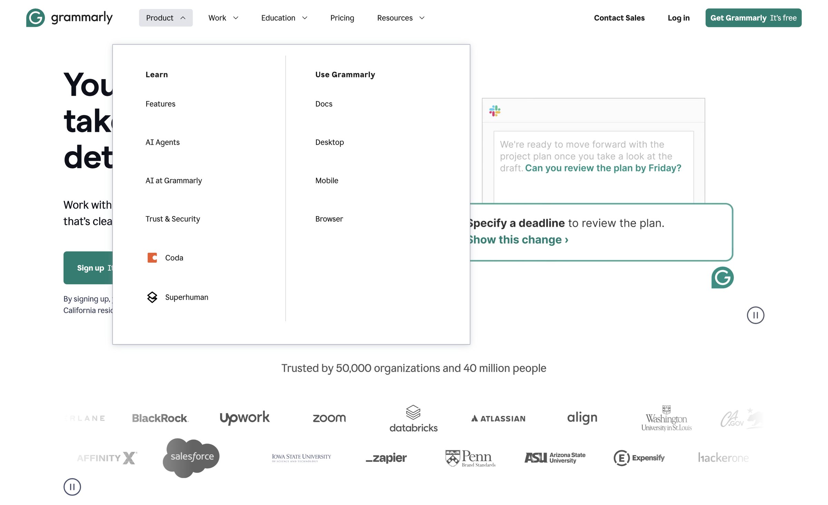This screenshot has height=505, width=828.
Task: Open Features from Learn menu
Action: point(160,104)
